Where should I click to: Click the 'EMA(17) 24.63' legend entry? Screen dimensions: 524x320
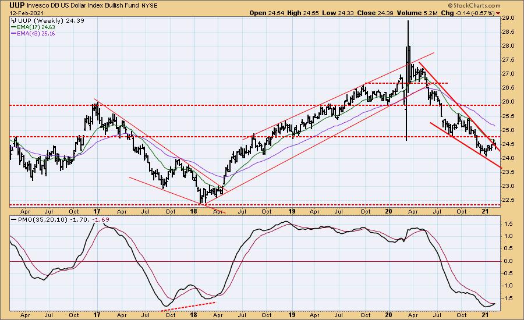[x=36, y=27]
